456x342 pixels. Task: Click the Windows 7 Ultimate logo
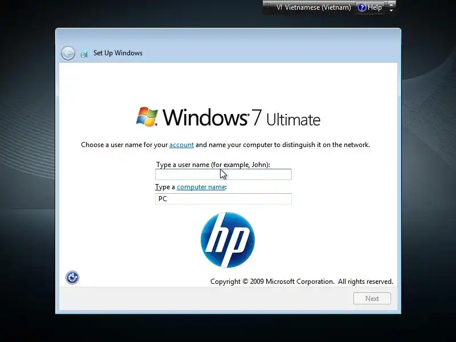(229, 117)
